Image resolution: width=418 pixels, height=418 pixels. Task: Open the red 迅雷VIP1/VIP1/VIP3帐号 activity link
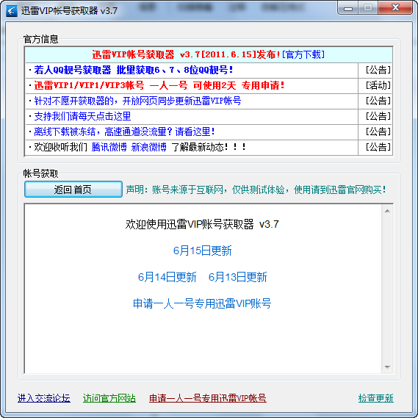pyautogui.click(x=159, y=85)
